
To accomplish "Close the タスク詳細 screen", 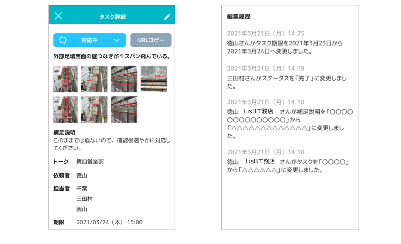I will pos(59,16).
